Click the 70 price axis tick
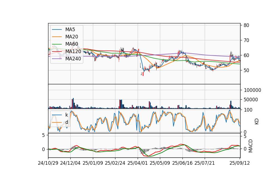This screenshot has height=192, width=267. pyautogui.click(x=246, y=40)
